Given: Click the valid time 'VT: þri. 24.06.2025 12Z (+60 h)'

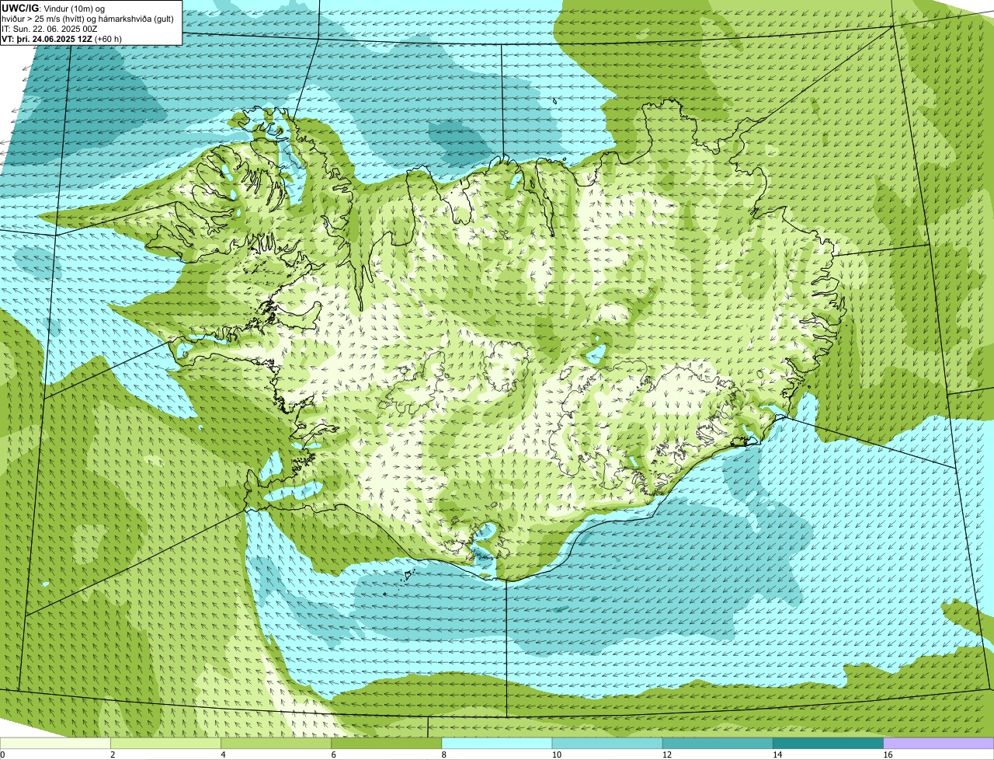Looking at the screenshot, I should (x=62, y=38).
